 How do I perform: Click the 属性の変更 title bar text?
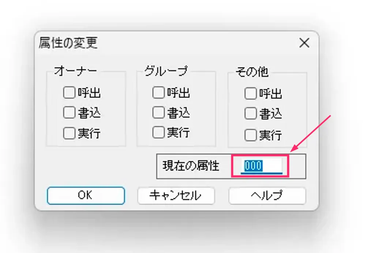[x=68, y=44]
